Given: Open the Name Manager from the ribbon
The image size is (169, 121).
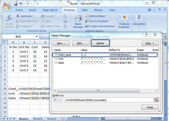Looking at the screenshot, I should point(78,21).
